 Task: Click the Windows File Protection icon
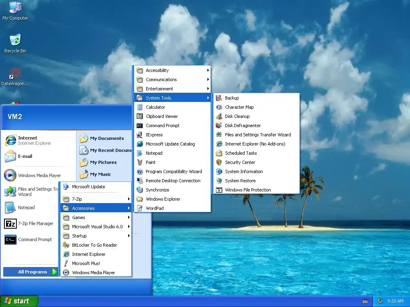(x=219, y=190)
